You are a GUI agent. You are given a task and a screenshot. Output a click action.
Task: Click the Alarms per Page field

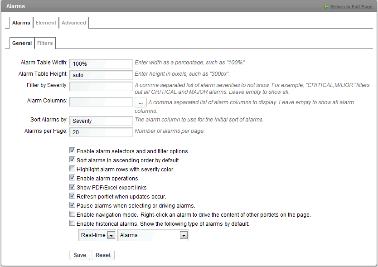(101, 132)
